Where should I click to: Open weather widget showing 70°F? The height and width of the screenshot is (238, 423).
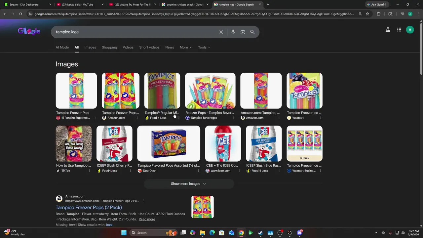[x=15, y=233]
